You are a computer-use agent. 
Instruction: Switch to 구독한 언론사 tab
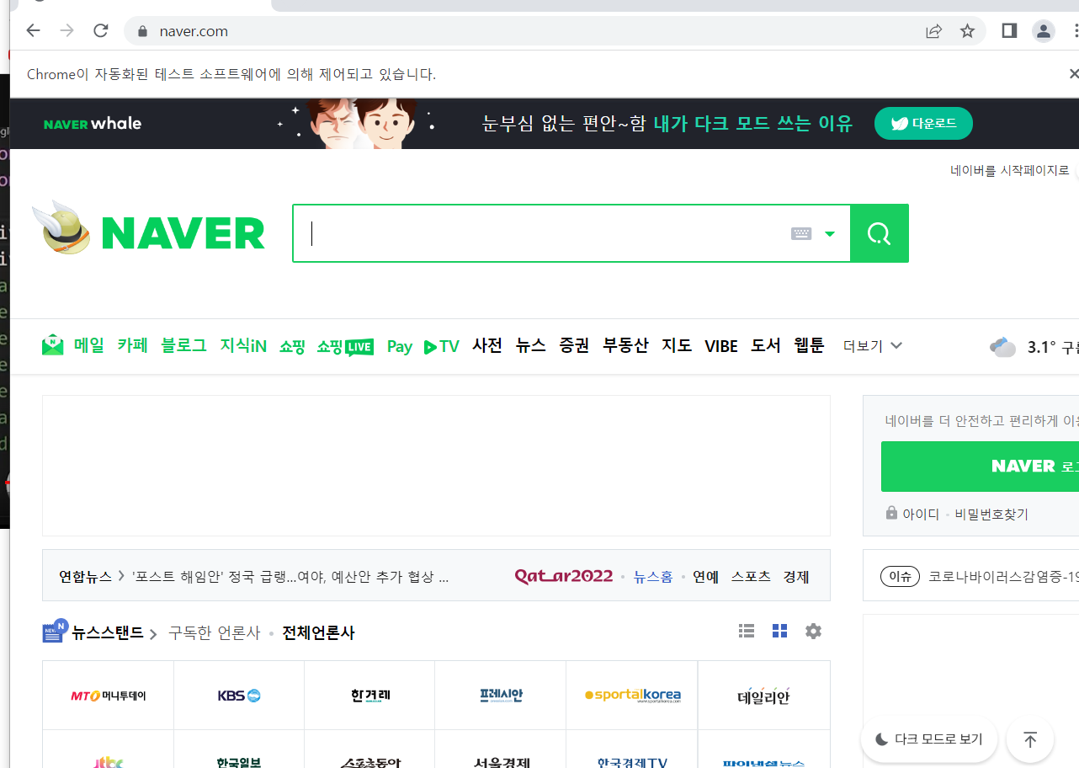[215, 632]
